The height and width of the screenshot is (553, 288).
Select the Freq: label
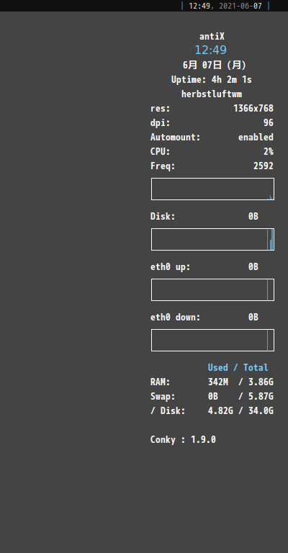pos(163,166)
